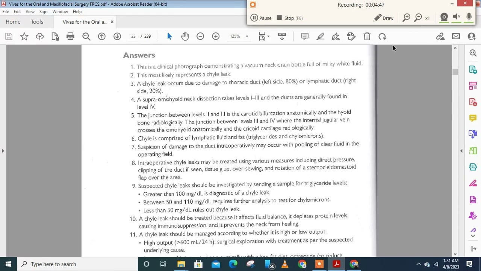Zoom in with the plus circle
The image size is (481, 271).
(216, 37)
